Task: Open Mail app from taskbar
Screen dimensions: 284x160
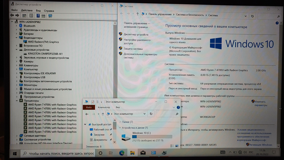Action: 143,153
